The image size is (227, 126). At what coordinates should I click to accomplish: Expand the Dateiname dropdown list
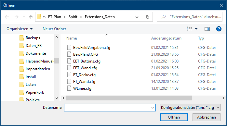coord(153,108)
